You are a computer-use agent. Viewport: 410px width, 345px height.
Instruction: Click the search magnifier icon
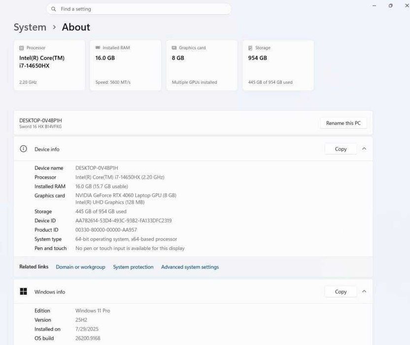pyautogui.click(x=54, y=9)
